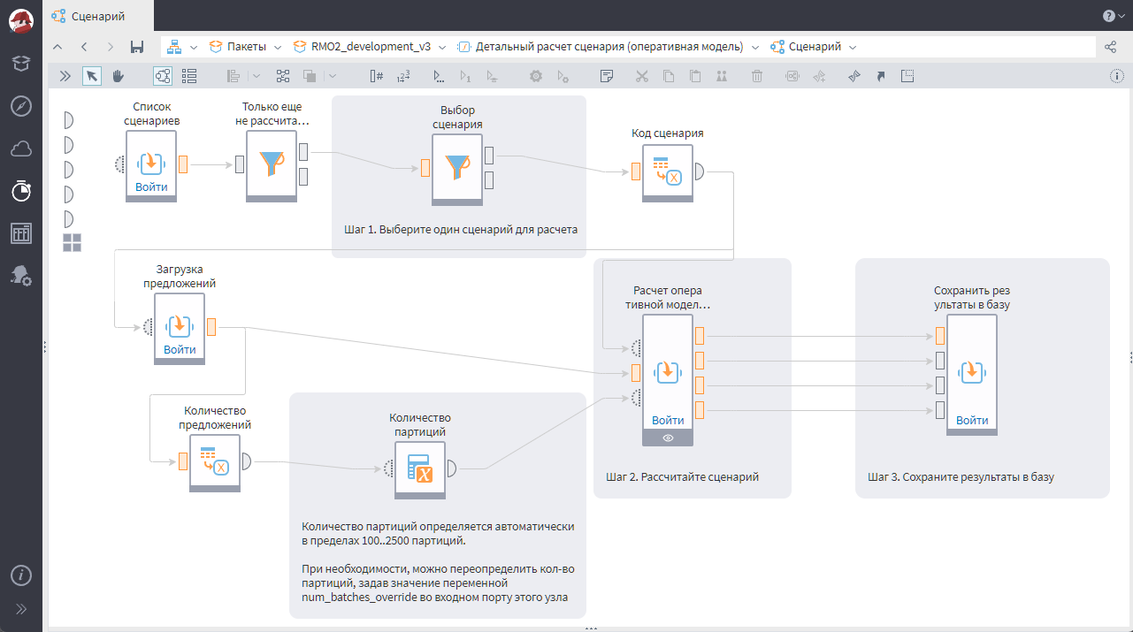The image size is (1133, 632).
Task: Click the root hierarchy icon in the breadcrumb
Action: 174,47
